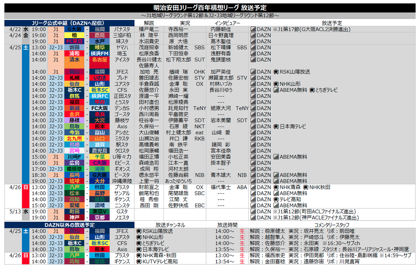This screenshot has height=268, width=420.
Task: Click the TV icon beside NHK青森・秋田
Action: click(139, 255)
